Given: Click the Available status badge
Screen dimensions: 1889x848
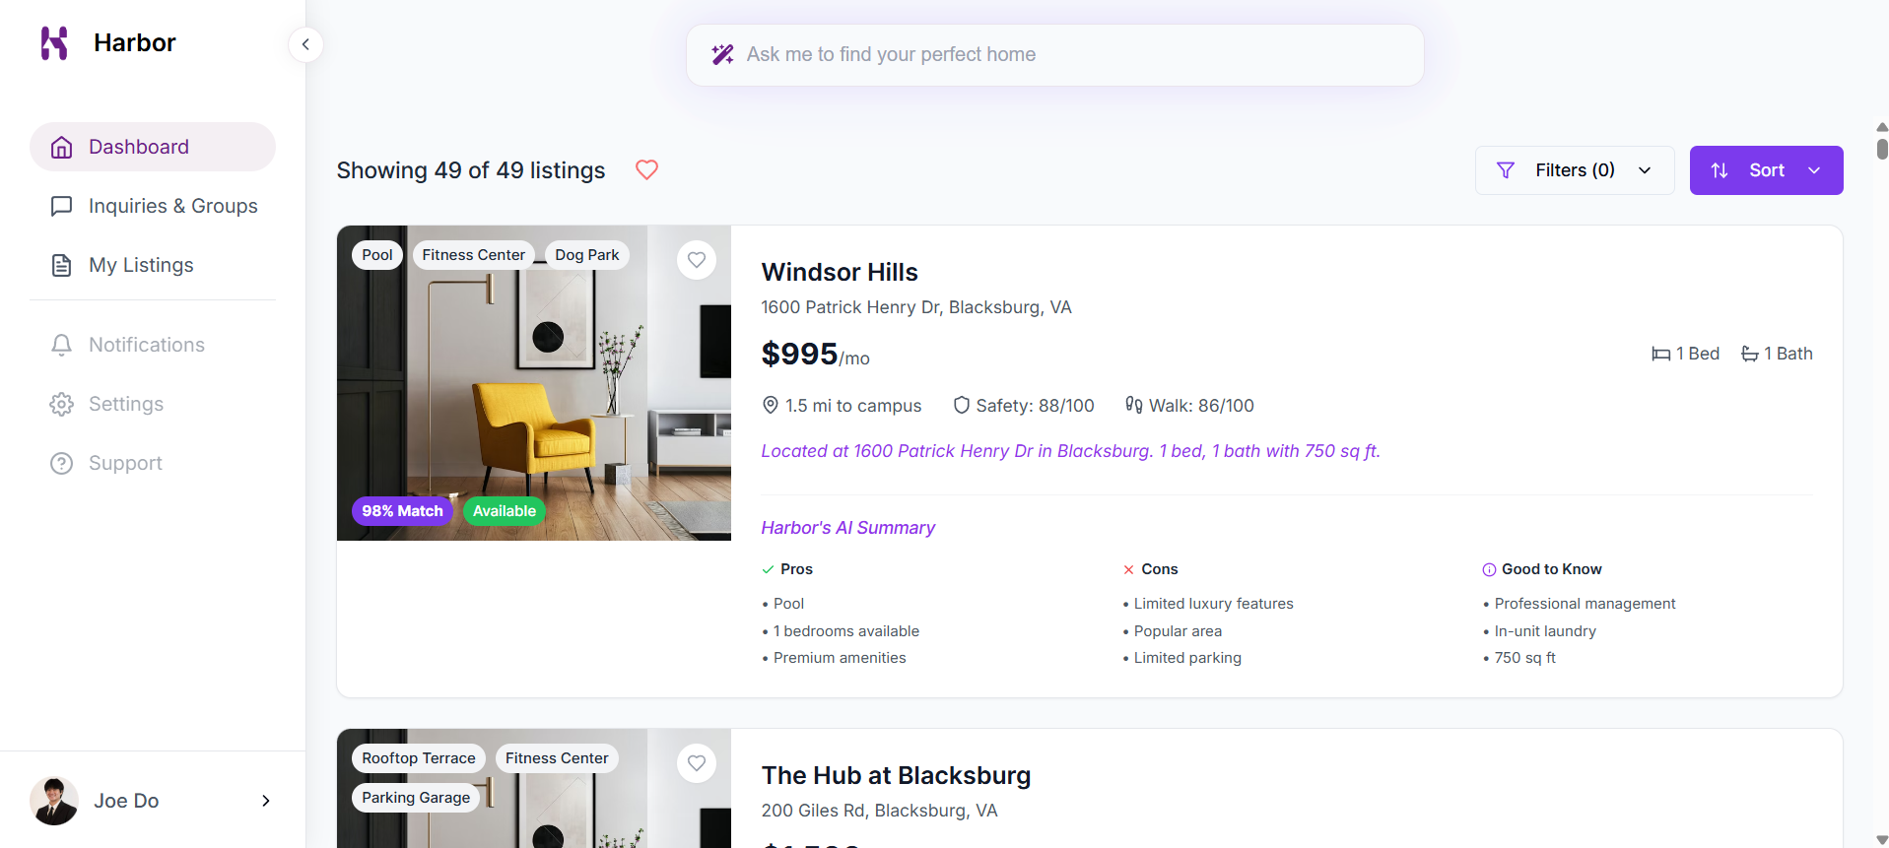Looking at the screenshot, I should [505, 511].
